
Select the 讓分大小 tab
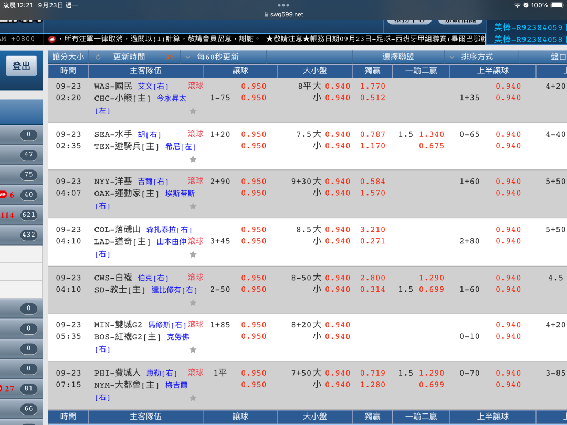tap(68, 57)
